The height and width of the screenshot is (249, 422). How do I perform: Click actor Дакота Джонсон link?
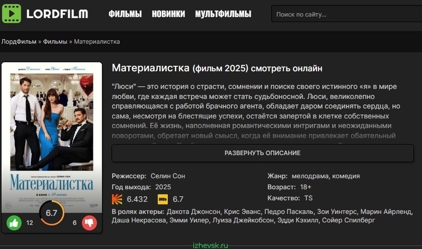click(193, 212)
